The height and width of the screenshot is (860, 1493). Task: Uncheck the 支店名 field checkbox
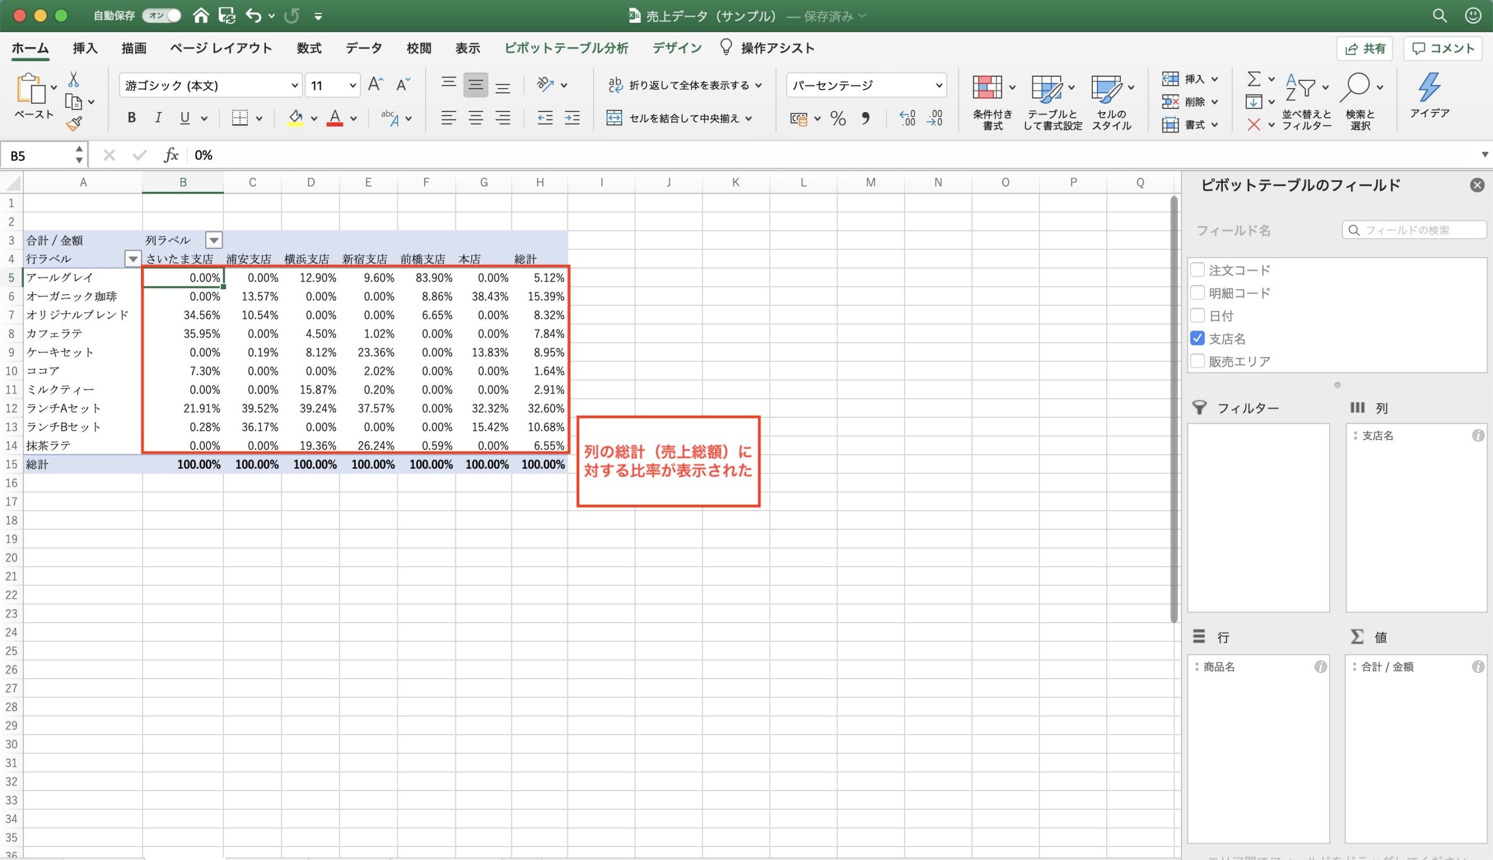(x=1197, y=338)
